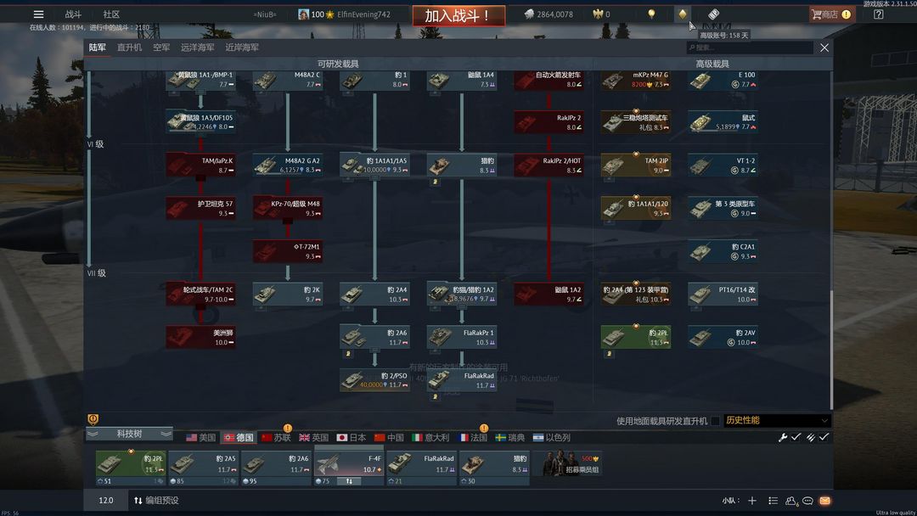
Task: Toggle the checkmark next to ammo icon
Action: 824,437
